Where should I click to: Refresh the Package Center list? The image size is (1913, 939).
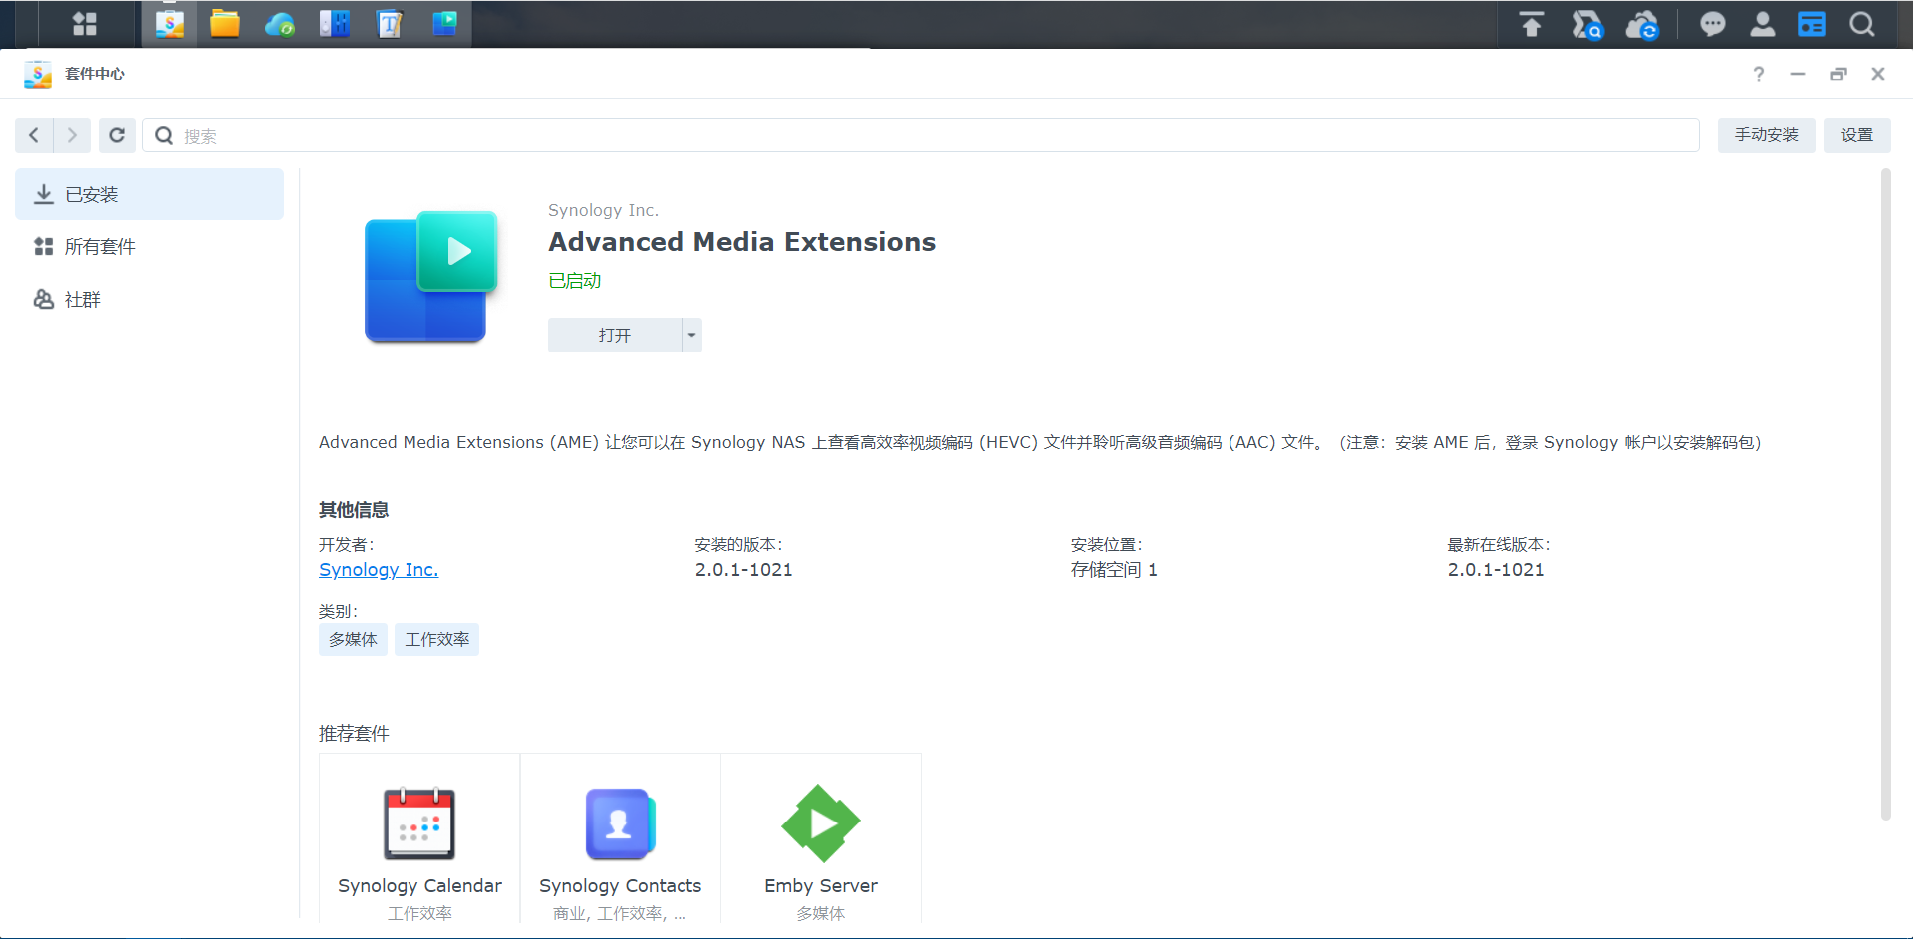[x=117, y=135]
